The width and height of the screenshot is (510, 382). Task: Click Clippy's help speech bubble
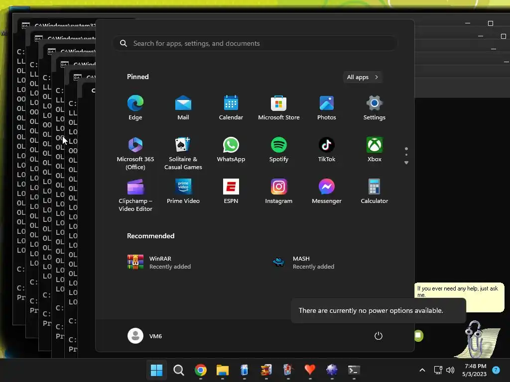click(x=459, y=291)
